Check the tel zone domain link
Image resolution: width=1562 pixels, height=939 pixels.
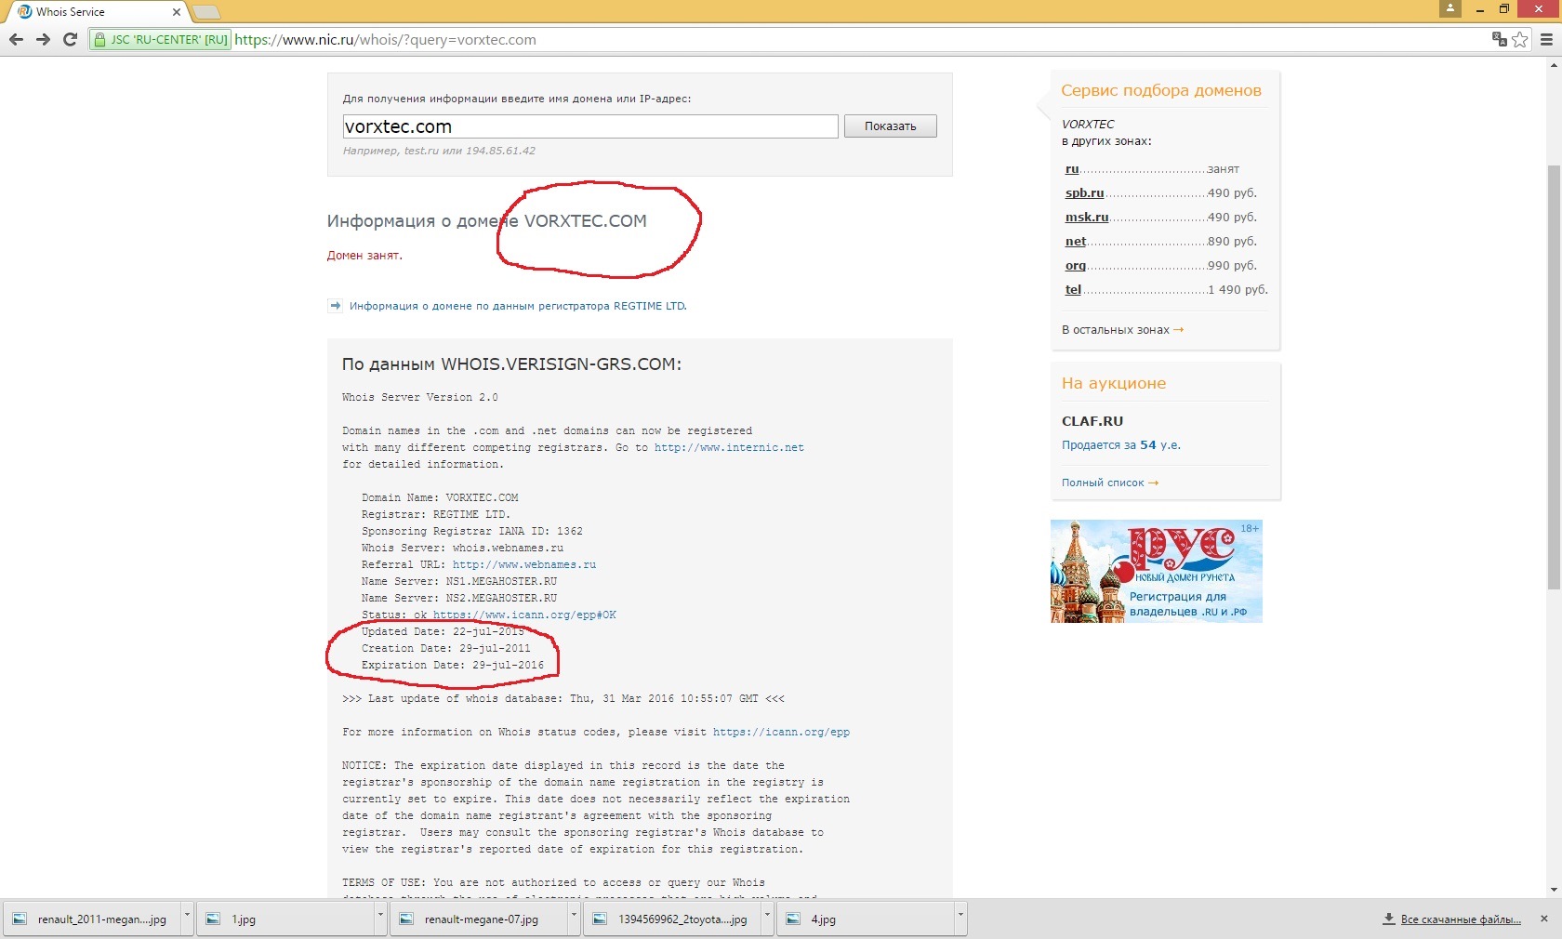coord(1073,290)
